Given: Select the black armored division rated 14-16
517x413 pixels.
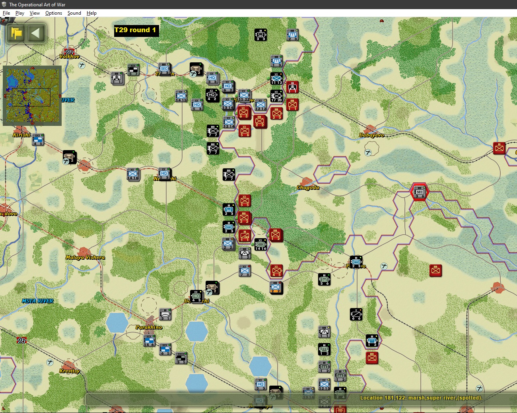Looking at the screenshot, I should coord(260,244).
